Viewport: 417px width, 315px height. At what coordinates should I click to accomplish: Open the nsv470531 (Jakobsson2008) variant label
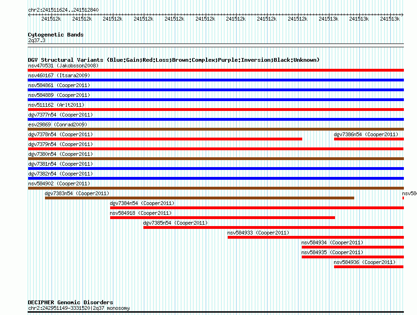pyautogui.click(x=63, y=66)
